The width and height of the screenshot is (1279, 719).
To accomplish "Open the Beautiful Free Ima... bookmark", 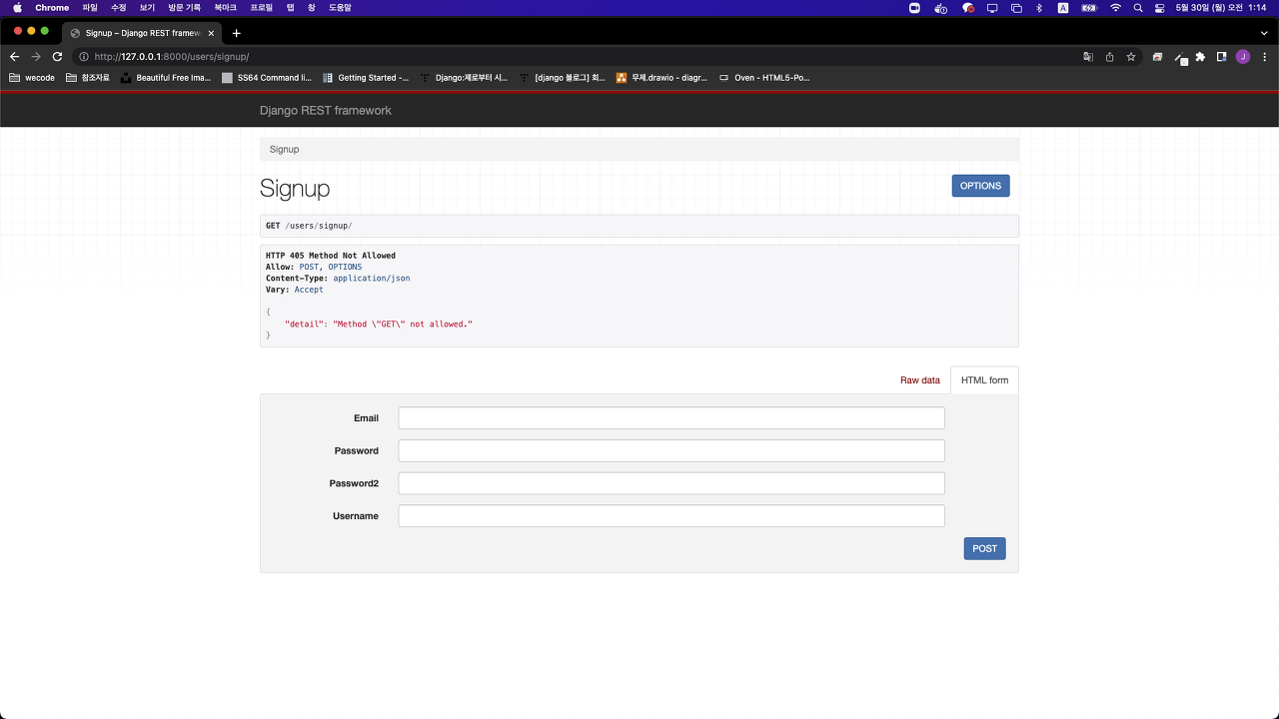I will 166,77.
